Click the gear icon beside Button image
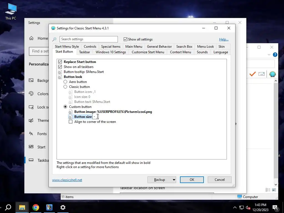284x213 pixels. click(x=70, y=112)
